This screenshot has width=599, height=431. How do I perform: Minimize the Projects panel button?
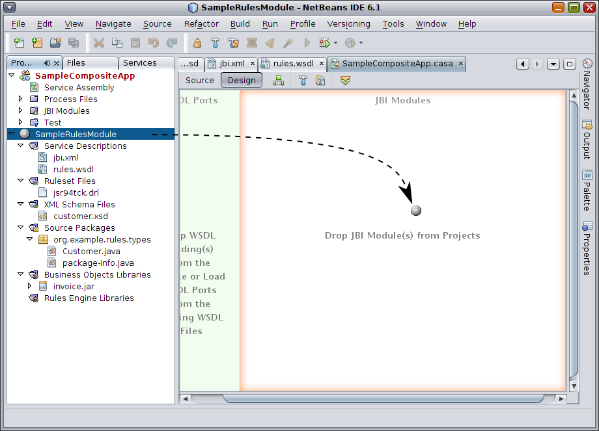(47, 63)
